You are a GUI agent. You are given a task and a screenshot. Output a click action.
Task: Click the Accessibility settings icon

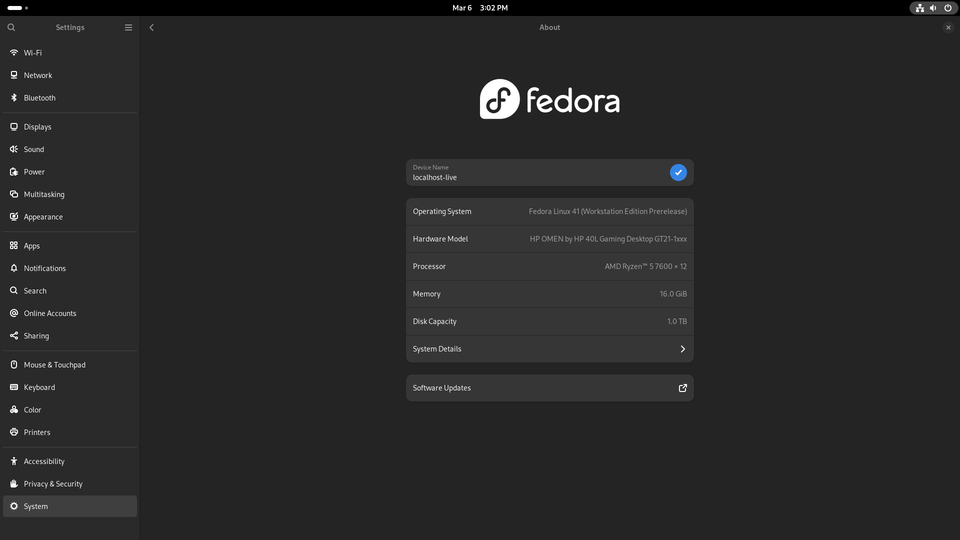click(x=14, y=461)
